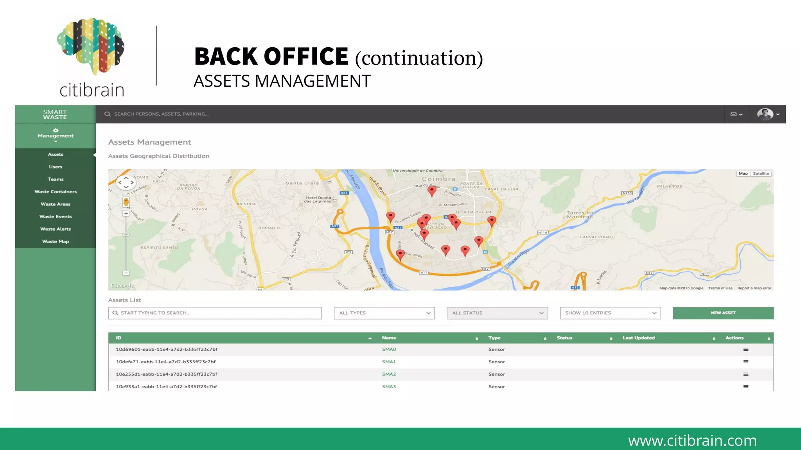Screen dimensions: 801x450
Task: Zoom in with the map plus button
Action: [x=126, y=213]
